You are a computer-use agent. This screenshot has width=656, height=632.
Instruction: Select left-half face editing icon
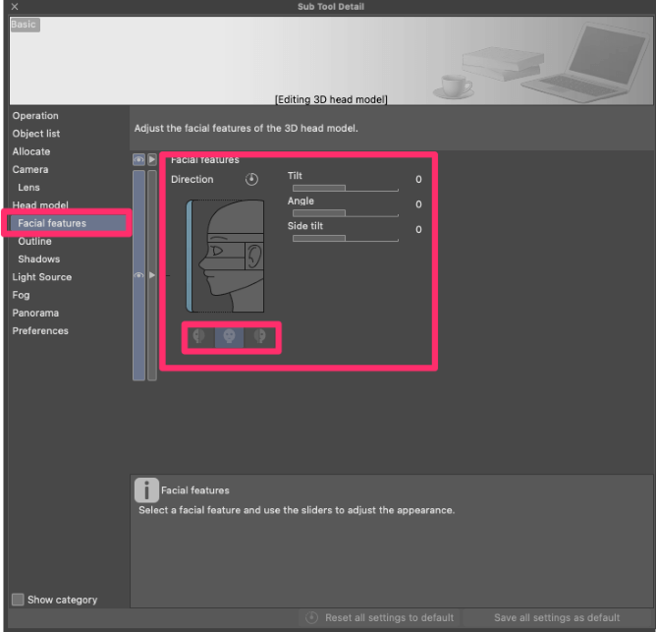click(x=198, y=336)
